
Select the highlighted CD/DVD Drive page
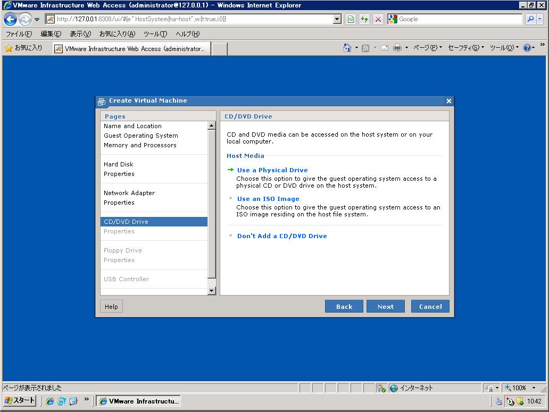click(154, 222)
